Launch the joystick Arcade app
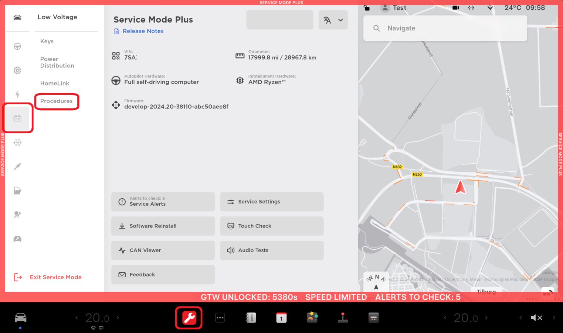This screenshot has height=333, width=563. click(x=343, y=317)
